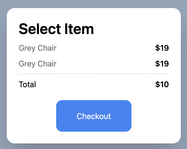Click the Select Item heading
Image resolution: width=187 pixels, height=149 pixels.
[56, 29]
